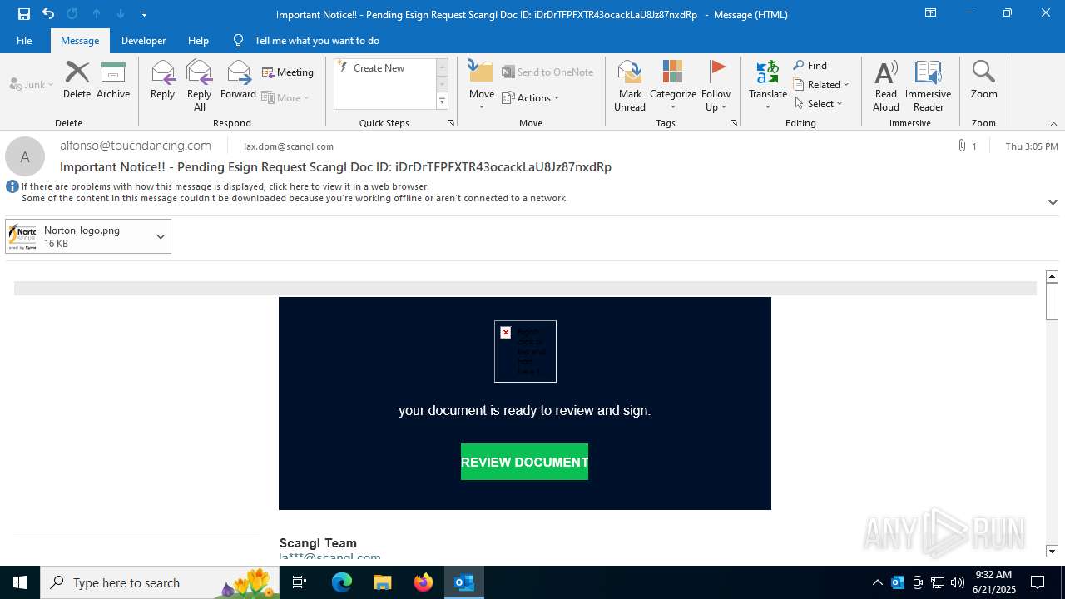Click sender alfonso@touchdancing.com

click(136, 146)
